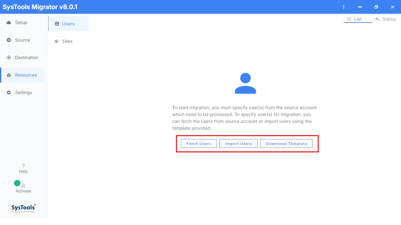Click the large blue user avatar icon
This screenshot has width=401, height=225.
245,83
